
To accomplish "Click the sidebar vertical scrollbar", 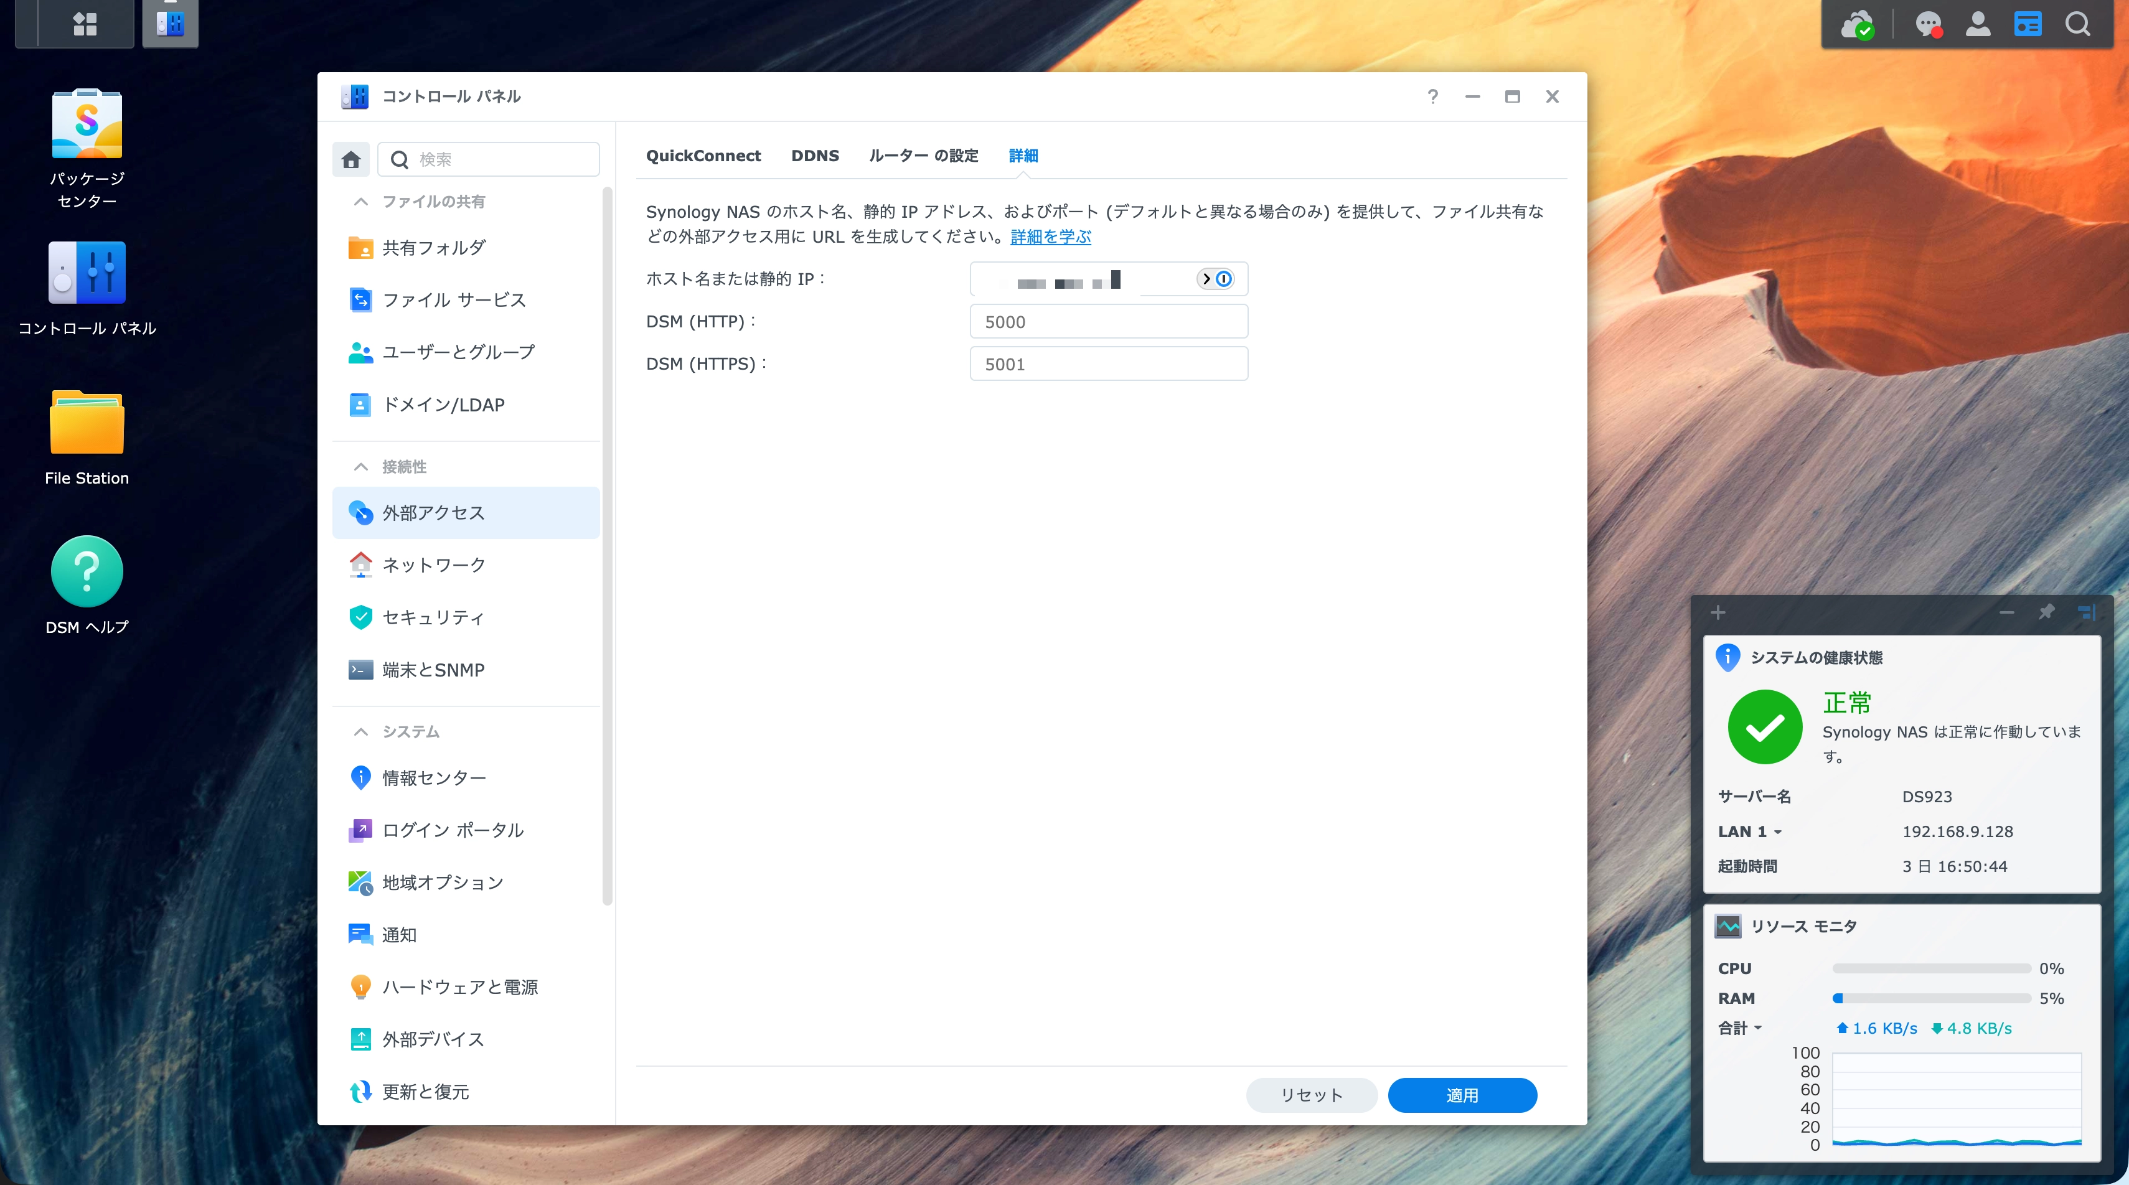I will coord(608,545).
